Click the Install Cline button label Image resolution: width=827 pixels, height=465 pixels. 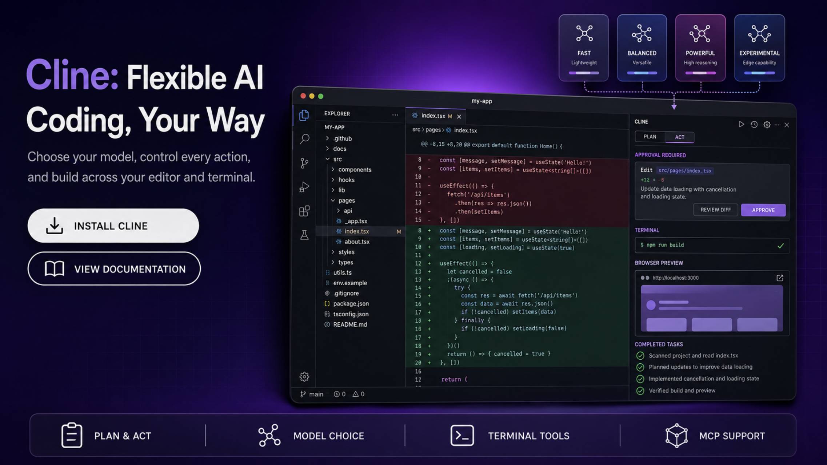point(111,226)
